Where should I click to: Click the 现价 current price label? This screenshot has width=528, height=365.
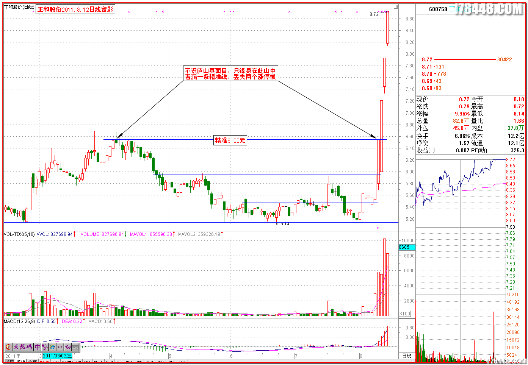(x=422, y=99)
